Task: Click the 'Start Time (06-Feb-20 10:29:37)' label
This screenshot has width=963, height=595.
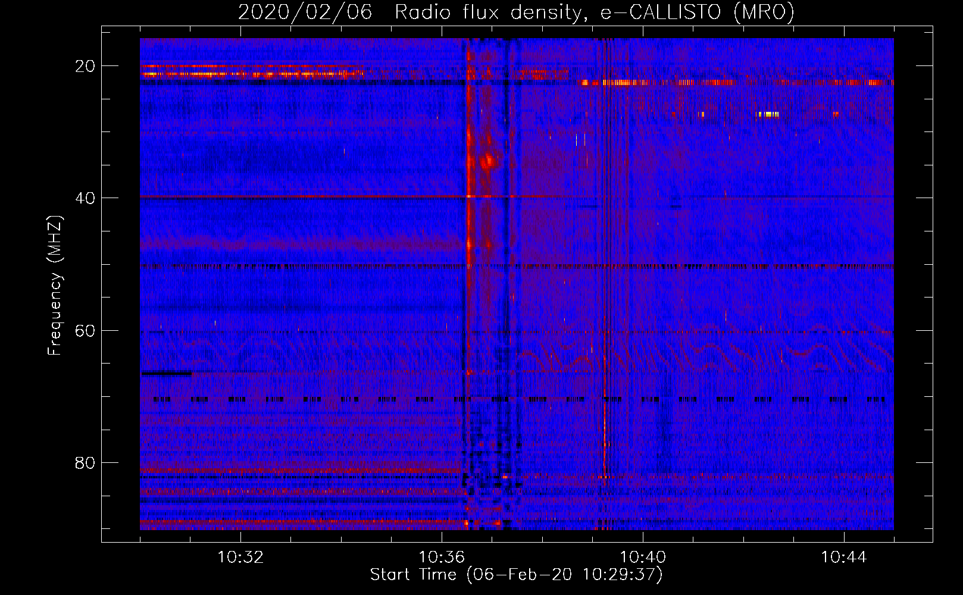Action: [516, 575]
